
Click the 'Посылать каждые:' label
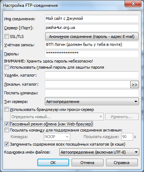101,137
